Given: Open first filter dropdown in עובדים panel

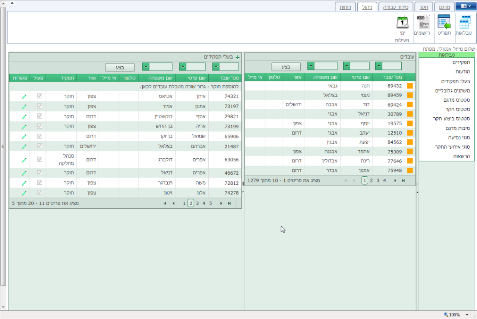Looking at the screenshot, I should pos(379,66).
